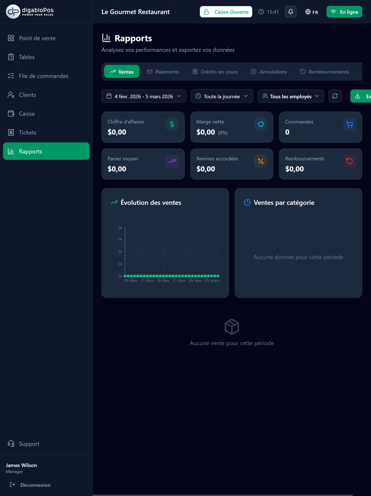The width and height of the screenshot is (371, 496).
Task: Open Tickets in sidebar
Action: coord(46,132)
